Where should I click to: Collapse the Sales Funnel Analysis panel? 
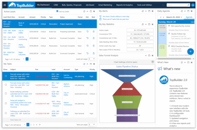[146, 55]
